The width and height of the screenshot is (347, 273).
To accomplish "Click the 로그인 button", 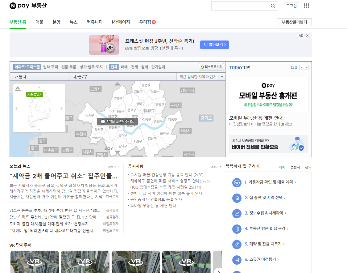I will [x=291, y=6].
